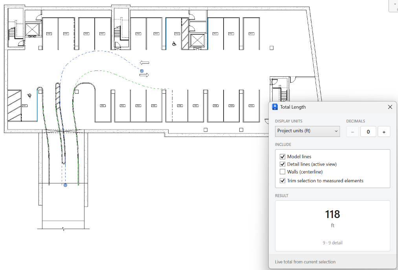Decrease decimals with the minus button
This screenshot has width=398, height=270.
pos(352,132)
